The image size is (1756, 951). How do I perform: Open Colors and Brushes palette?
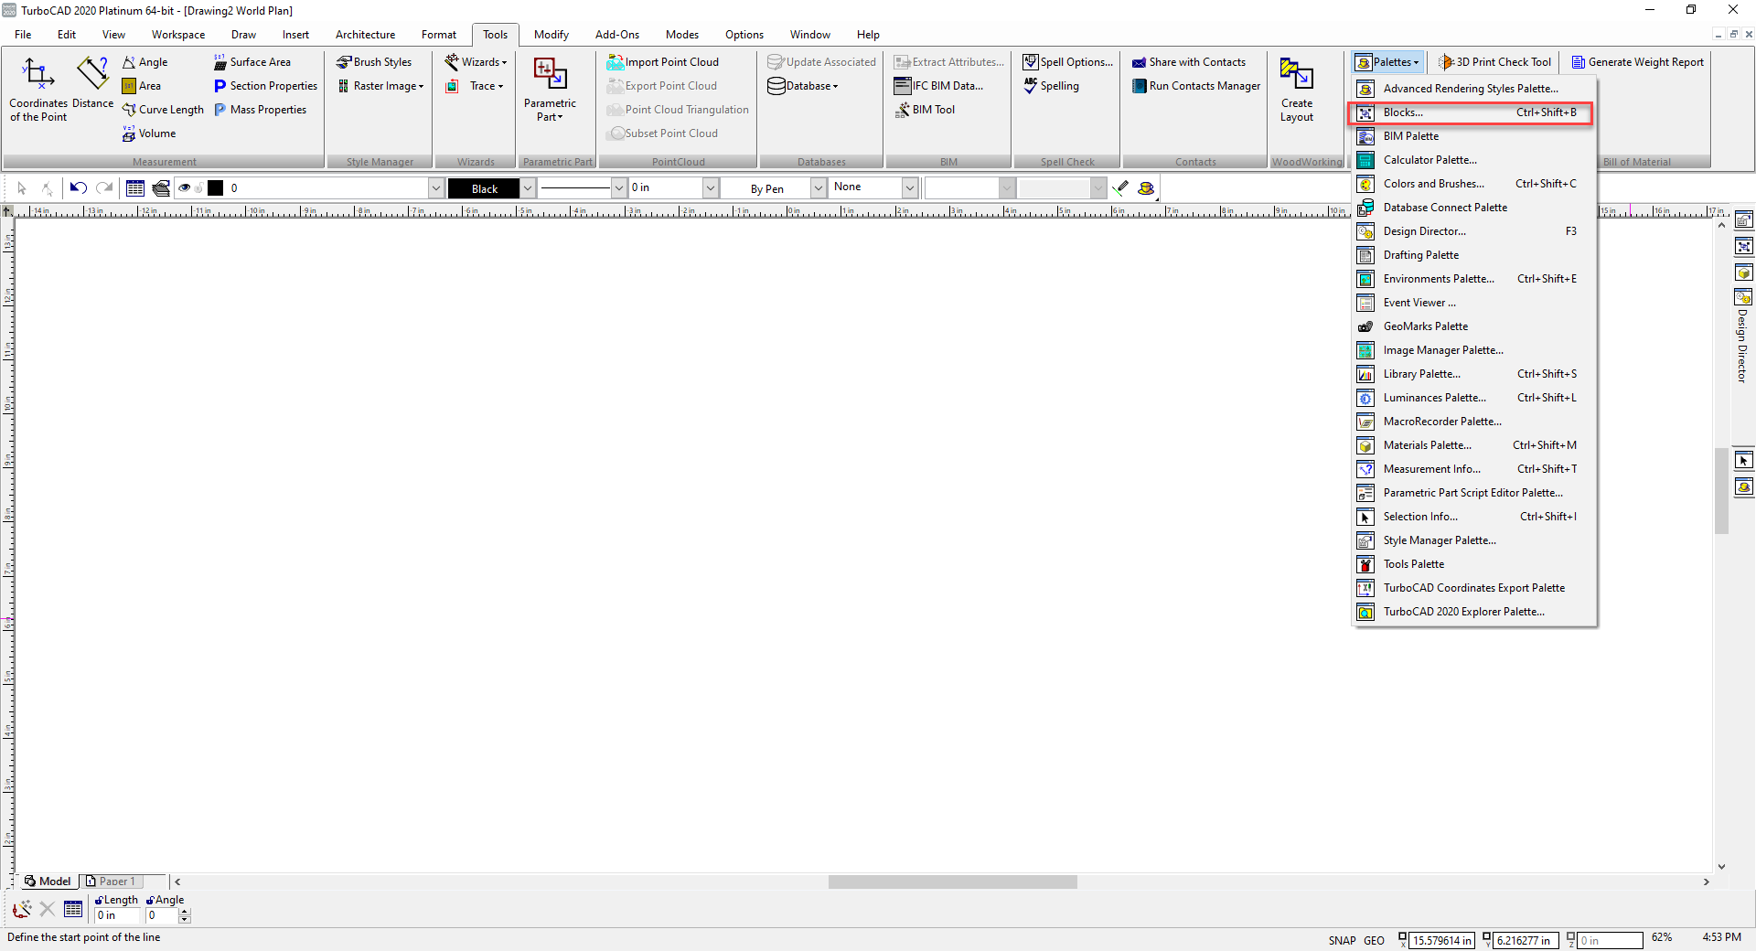(1474, 184)
